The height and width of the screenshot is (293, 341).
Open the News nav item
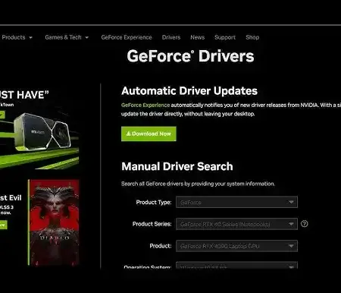(197, 37)
